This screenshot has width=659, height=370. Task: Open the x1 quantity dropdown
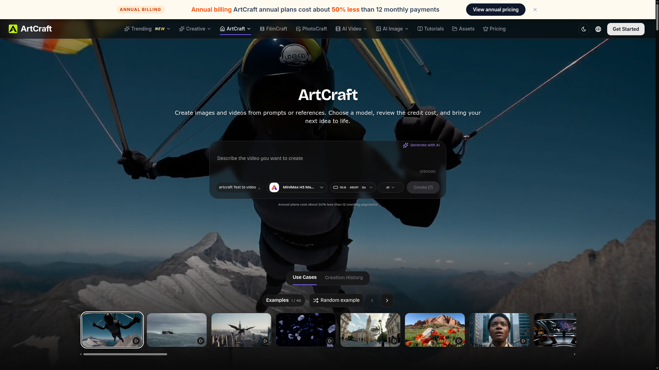[391, 187]
